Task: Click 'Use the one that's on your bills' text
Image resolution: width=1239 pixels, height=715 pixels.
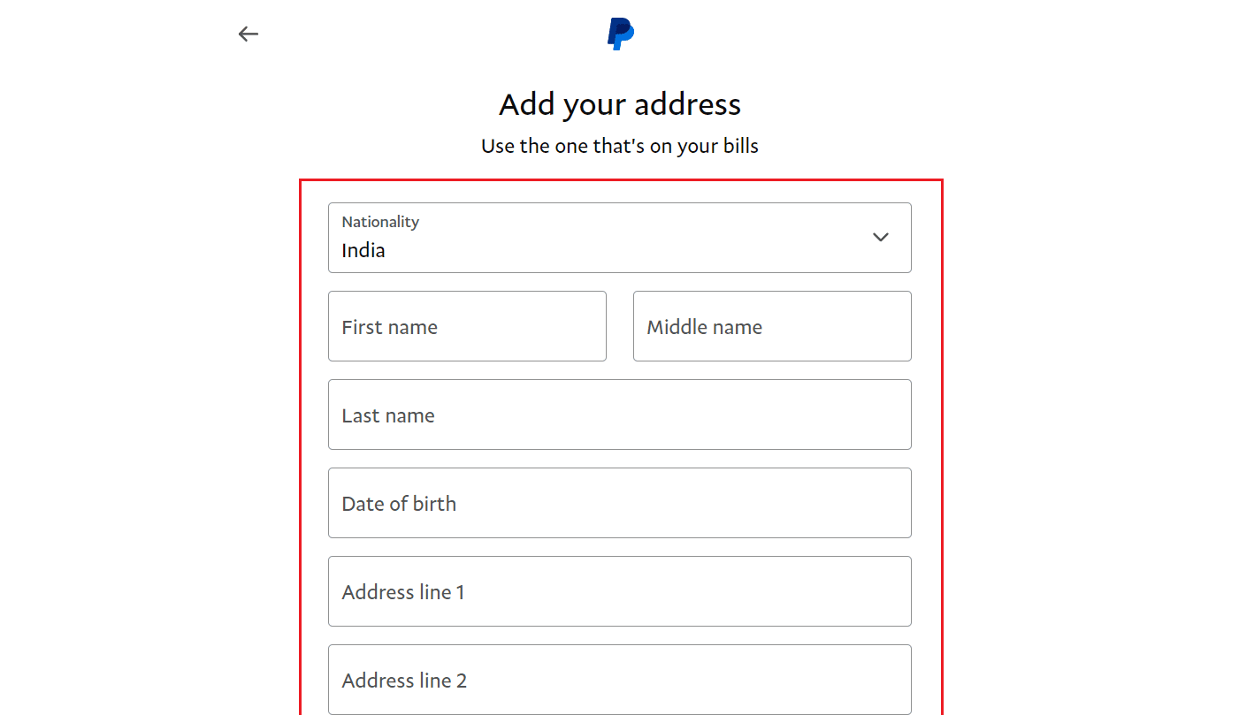Action: pos(620,146)
